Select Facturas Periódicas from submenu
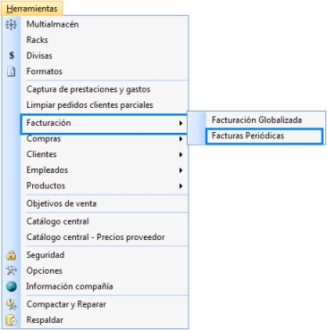The height and width of the screenshot is (330, 327). click(x=264, y=136)
